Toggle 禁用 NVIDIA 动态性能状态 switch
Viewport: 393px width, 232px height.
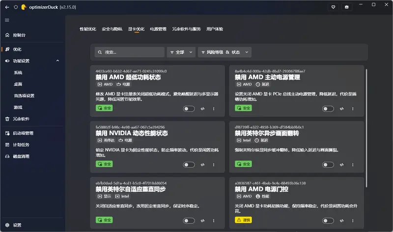189,164
